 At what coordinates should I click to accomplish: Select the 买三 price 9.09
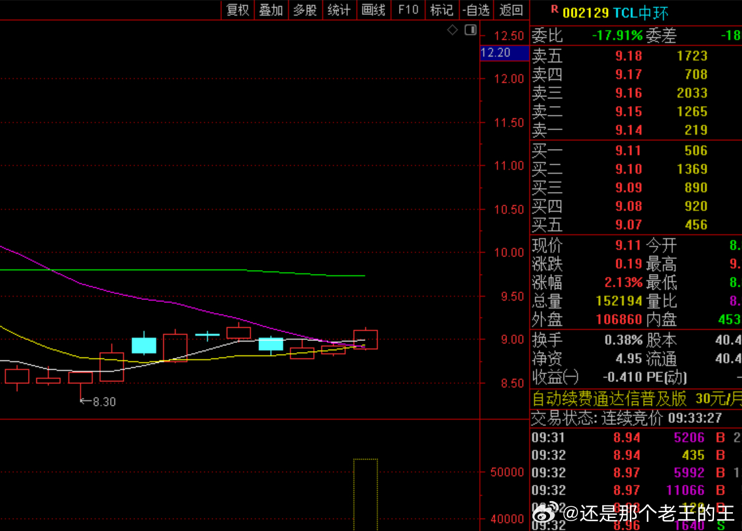tap(629, 187)
